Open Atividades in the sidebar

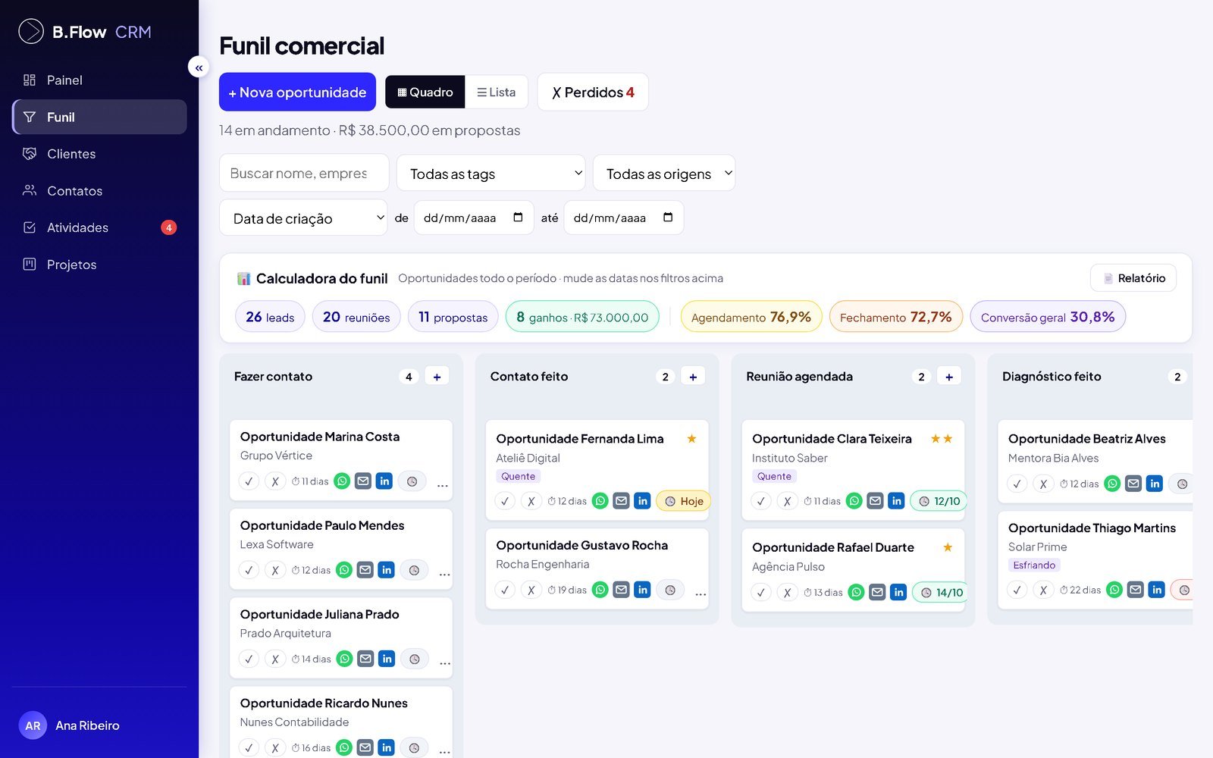pyautogui.click(x=99, y=227)
